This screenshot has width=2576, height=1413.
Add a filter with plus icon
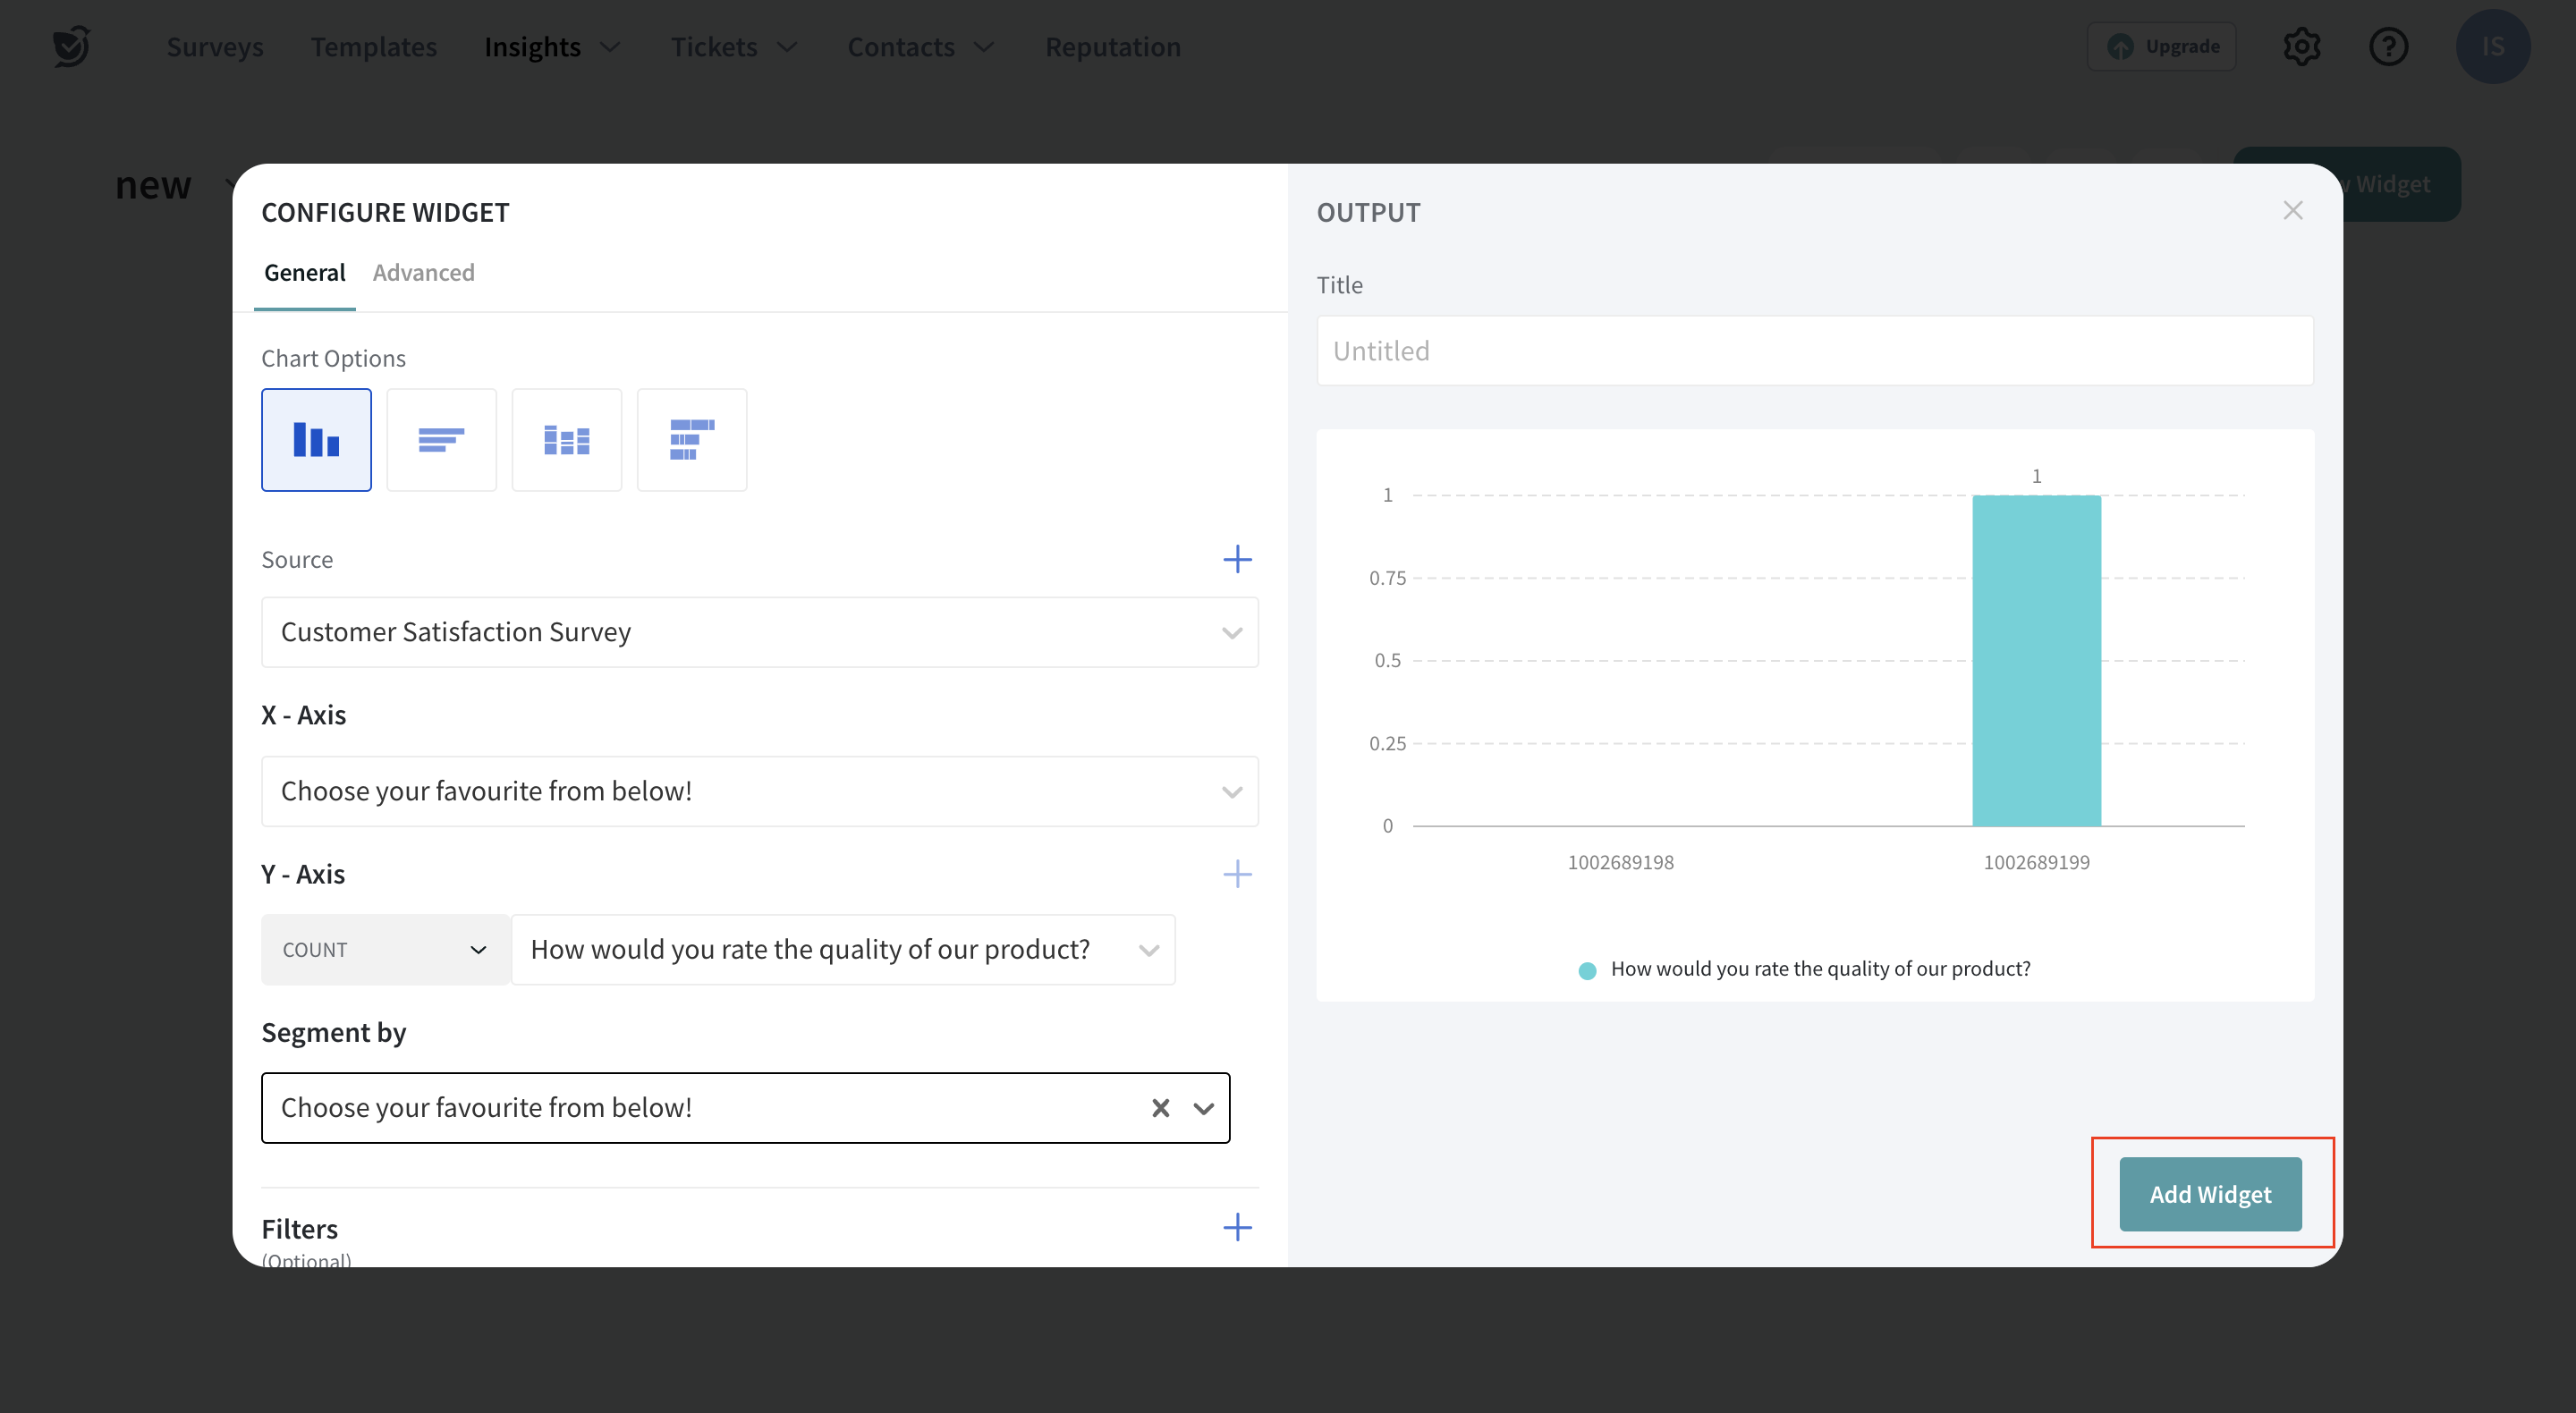[1237, 1228]
